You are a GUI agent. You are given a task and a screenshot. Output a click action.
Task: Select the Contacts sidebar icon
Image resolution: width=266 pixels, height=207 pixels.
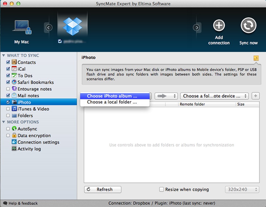pos(14,62)
